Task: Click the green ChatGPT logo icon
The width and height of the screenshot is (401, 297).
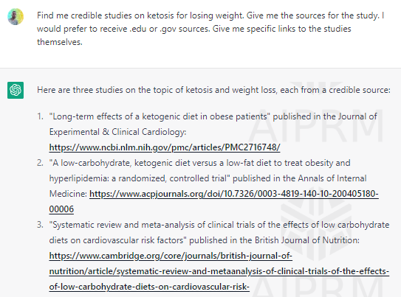Action: tap(16, 90)
